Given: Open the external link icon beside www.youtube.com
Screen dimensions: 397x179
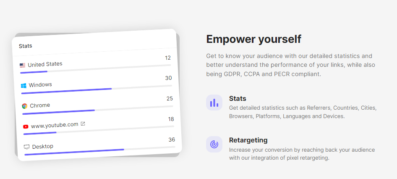Looking at the screenshot, I should pyautogui.click(x=83, y=124).
